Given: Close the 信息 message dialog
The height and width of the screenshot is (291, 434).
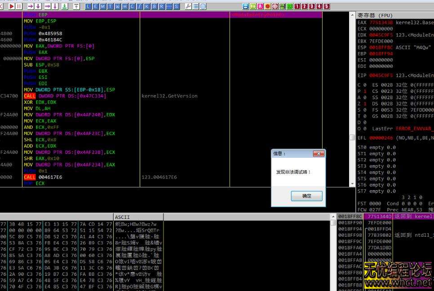Looking at the screenshot, I should [318, 153].
